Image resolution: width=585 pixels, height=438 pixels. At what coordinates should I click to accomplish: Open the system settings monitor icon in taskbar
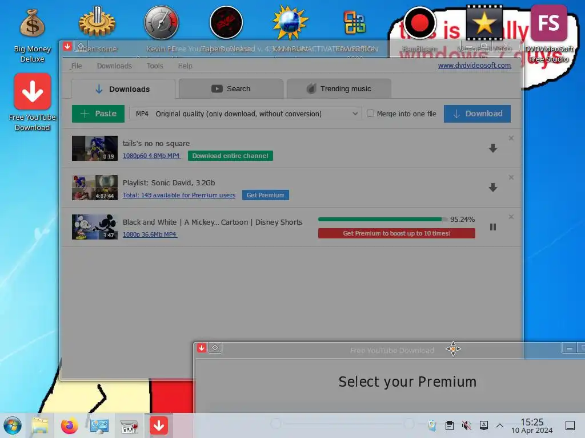pos(99,425)
